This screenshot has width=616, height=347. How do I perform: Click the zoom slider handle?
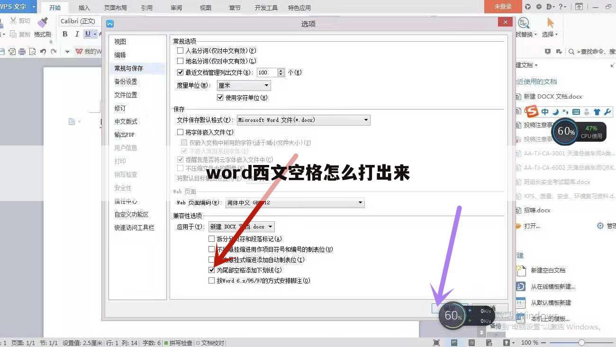[x=581, y=342]
